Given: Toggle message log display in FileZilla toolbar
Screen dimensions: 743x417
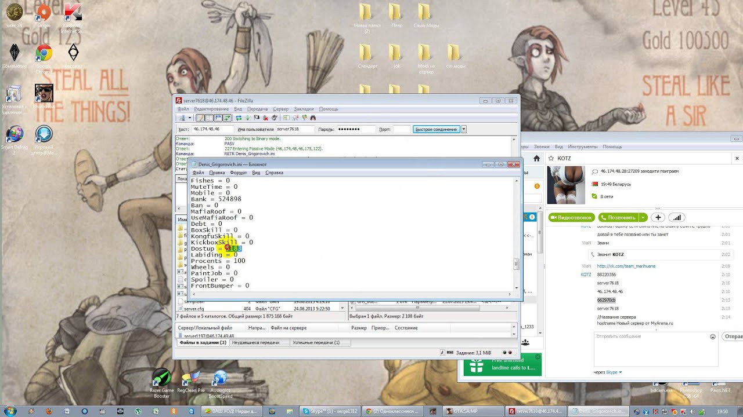Looking at the screenshot, I should [x=200, y=118].
